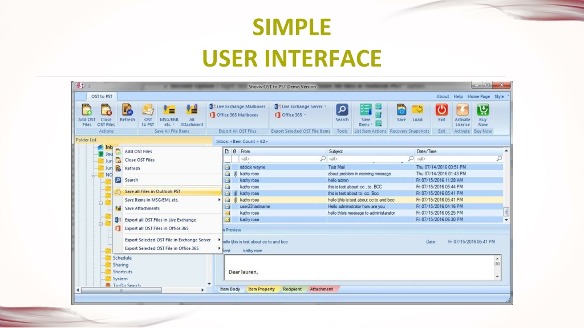Viewport: 584px width, 328px height.
Task: Choose Save Attachments in context menu
Action: point(168,208)
